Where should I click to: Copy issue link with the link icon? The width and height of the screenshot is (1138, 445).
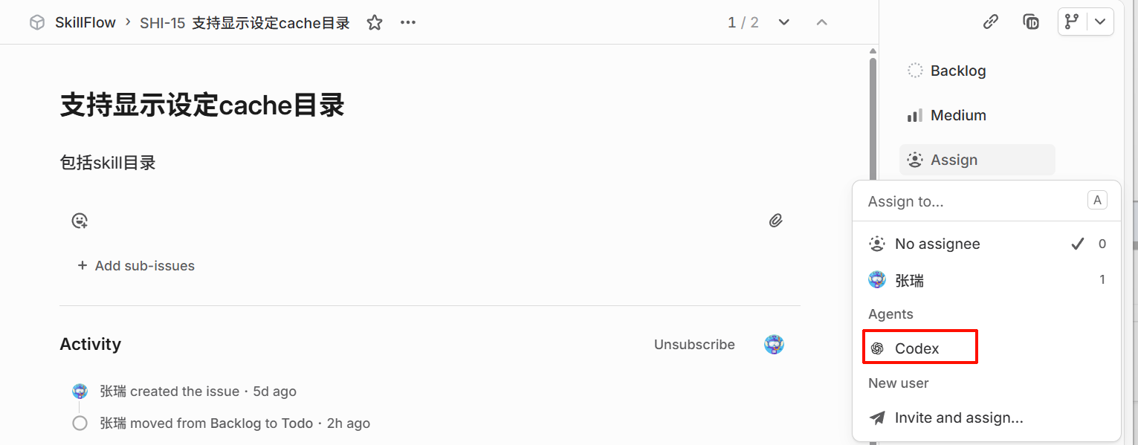pyautogui.click(x=990, y=22)
